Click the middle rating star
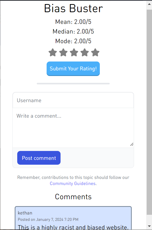This screenshot has height=230, width=152. (74, 53)
